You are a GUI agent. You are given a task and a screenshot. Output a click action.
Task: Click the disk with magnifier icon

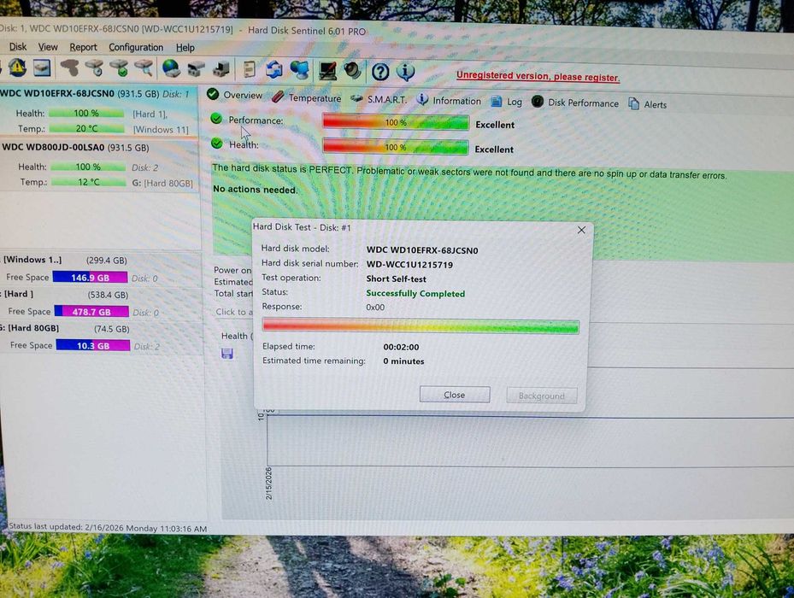[144, 67]
